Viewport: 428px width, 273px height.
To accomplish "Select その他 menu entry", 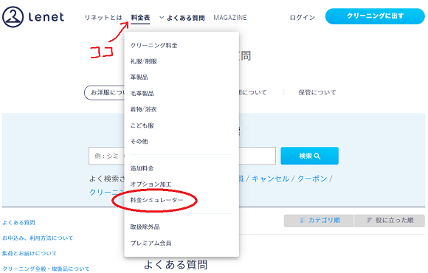I will pyautogui.click(x=139, y=141).
